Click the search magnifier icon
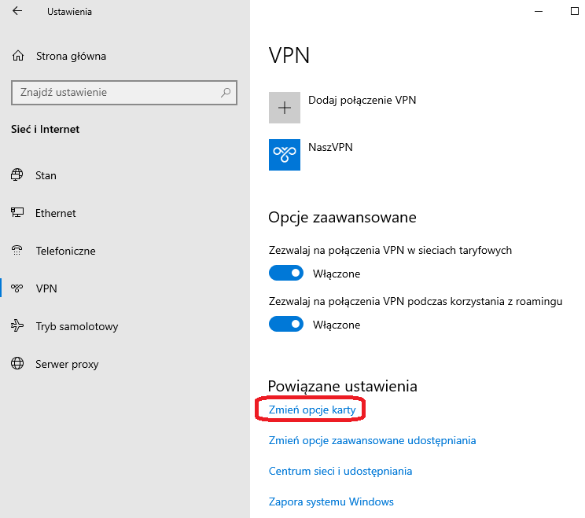585x518 pixels. (226, 92)
